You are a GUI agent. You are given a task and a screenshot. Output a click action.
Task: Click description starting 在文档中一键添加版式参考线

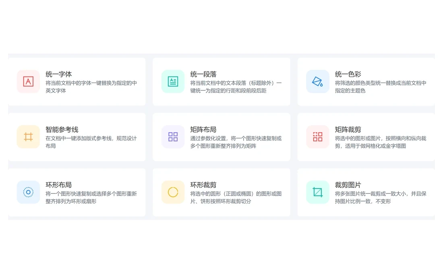point(91,142)
